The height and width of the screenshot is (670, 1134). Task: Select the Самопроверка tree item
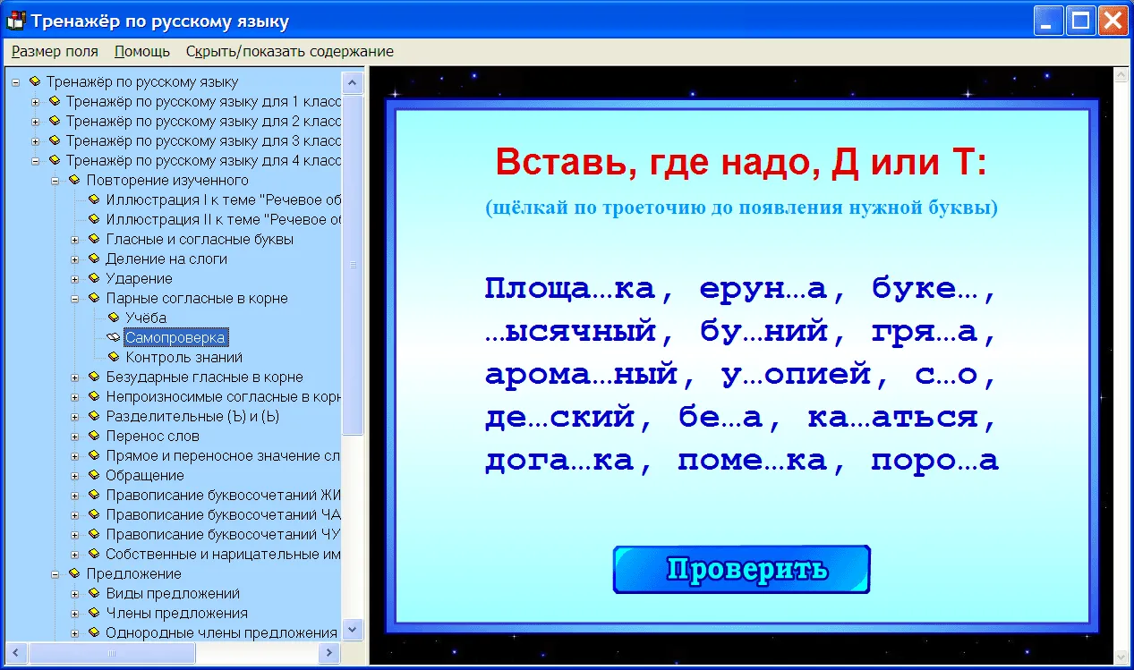click(x=175, y=337)
